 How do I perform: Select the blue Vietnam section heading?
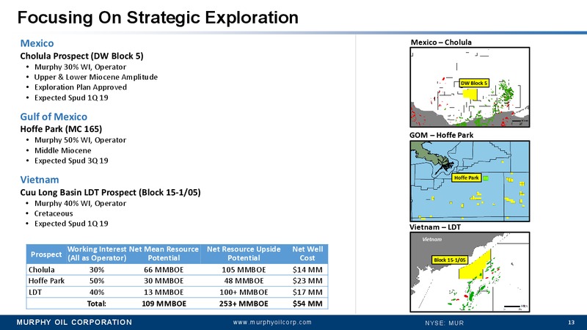pos(40,180)
